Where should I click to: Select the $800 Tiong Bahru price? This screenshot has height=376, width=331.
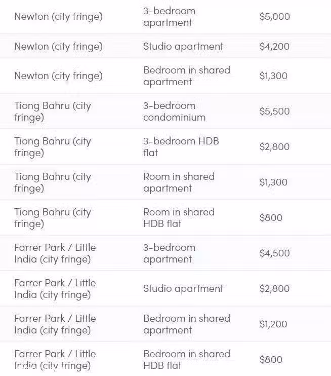271,218
